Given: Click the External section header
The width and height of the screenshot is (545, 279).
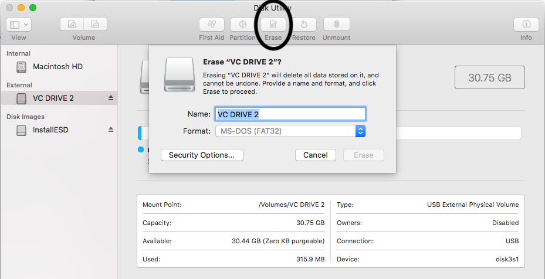Looking at the screenshot, I should 19,85.
